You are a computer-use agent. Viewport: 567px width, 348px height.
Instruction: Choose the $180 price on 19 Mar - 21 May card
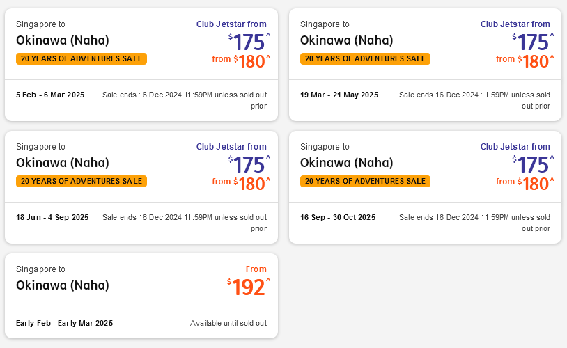point(535,61)
